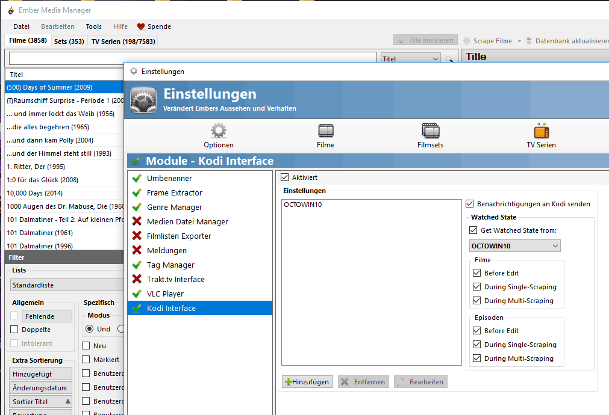
Task: Uncheck Filme During Multi-Scraping checkbox
Action: (477, 300)
